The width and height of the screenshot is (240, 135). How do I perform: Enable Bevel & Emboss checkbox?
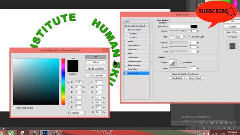pos(126,30)
